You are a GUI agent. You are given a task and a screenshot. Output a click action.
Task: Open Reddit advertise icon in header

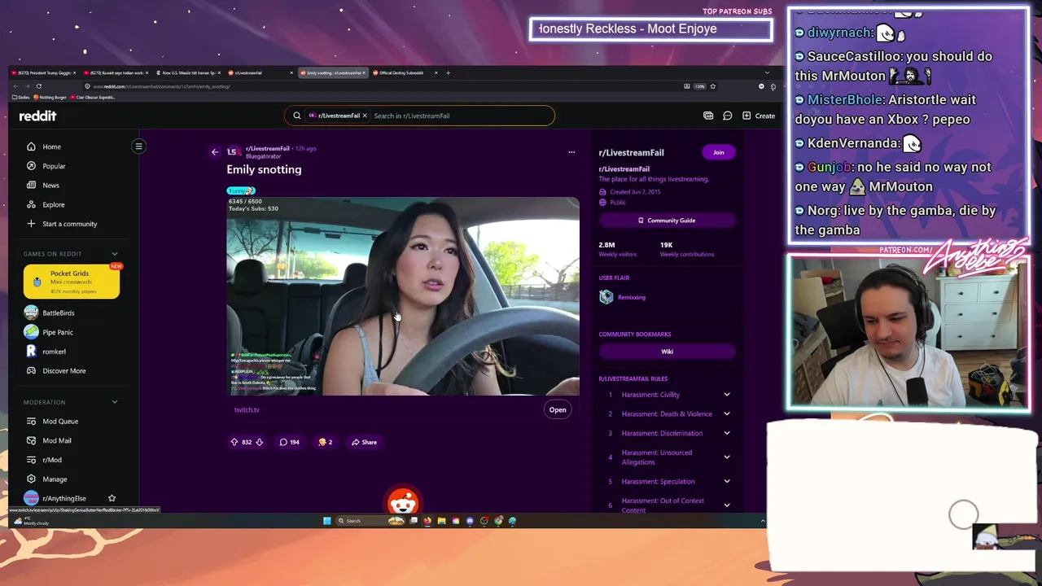tap(708, 116)
